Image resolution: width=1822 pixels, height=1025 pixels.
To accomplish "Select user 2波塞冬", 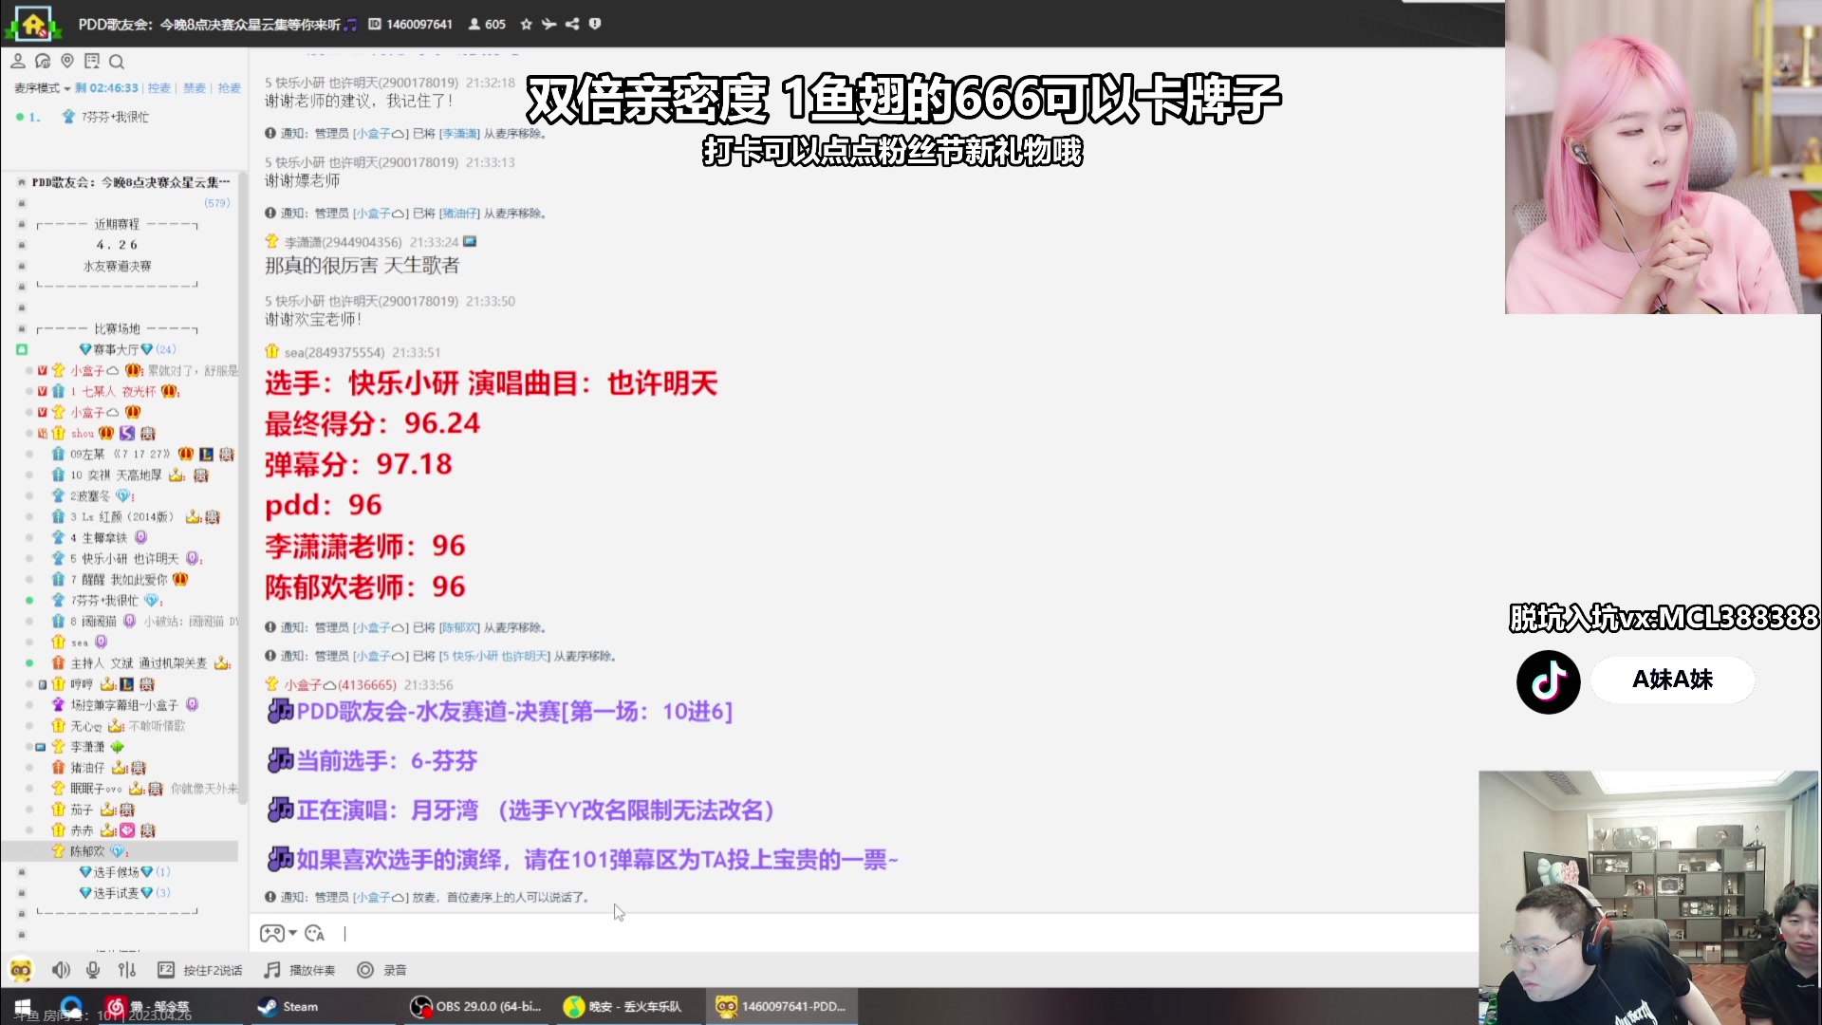I will tap(89, 495).
